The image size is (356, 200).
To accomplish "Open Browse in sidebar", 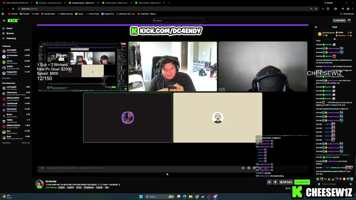I will pos(10,33).
